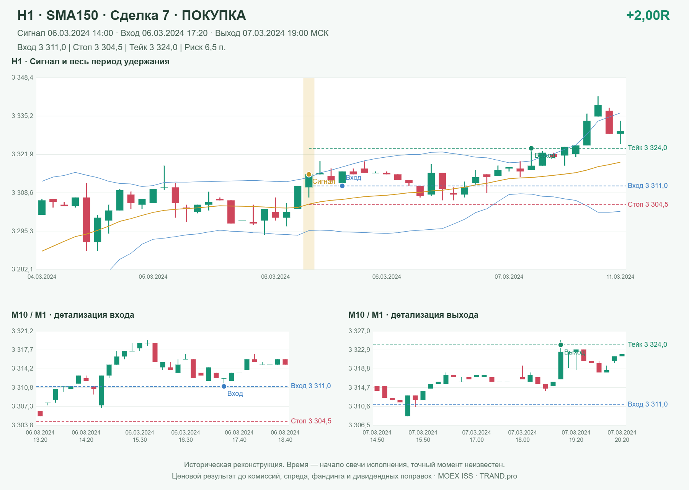Screen dimensions: 689x490
Task: Click the '06.03.2024 13:20' time label
Action: coord(40,436)
